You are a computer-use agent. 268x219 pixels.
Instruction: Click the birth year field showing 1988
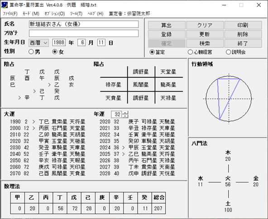59,42
